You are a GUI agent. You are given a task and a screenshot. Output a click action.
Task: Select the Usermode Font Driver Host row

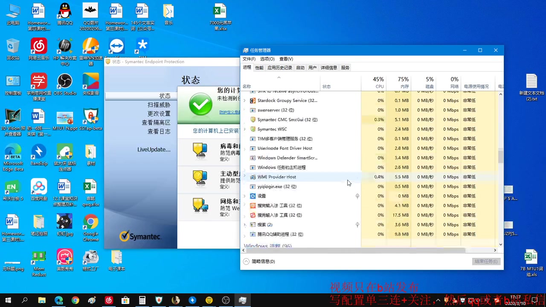point(369,148)
